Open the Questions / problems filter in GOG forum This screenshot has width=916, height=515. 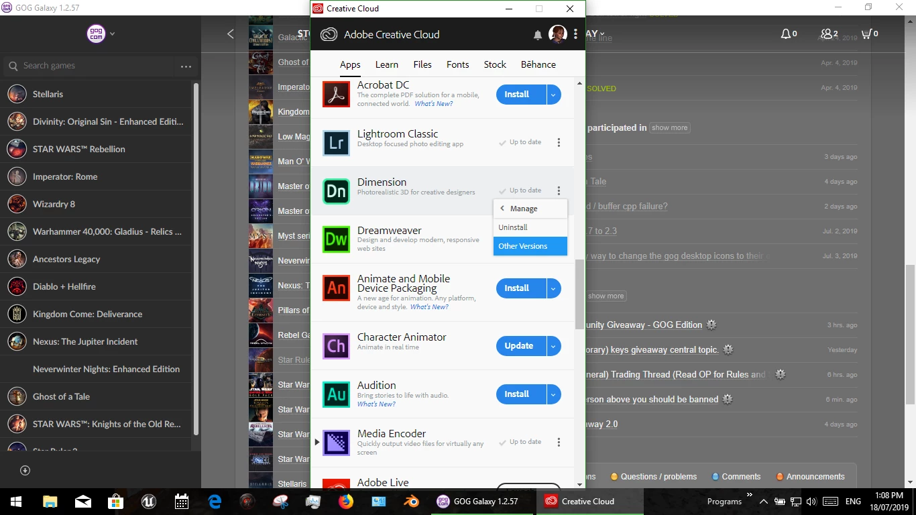654,477
